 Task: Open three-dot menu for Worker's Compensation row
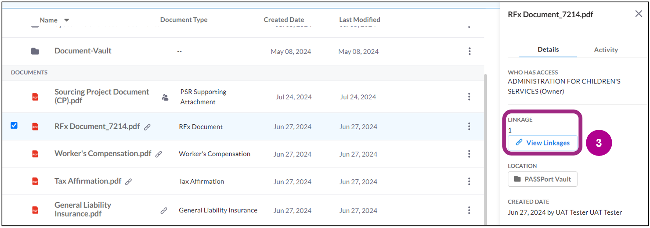coord(469,154)
